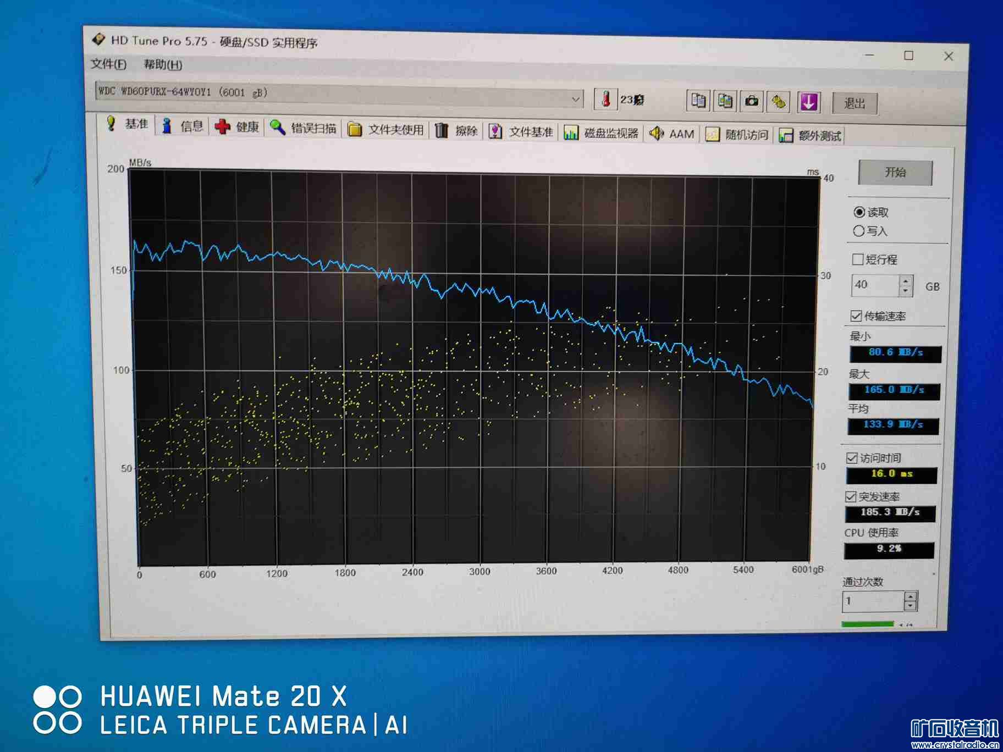Click the 9.2% CPU usage value
This screenshot has width=1003, height=752.
point(889,549)
